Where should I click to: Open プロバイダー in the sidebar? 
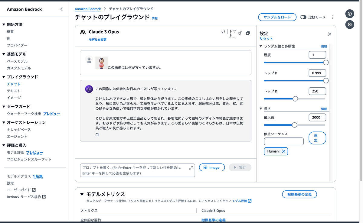click(x=17, y=45)
